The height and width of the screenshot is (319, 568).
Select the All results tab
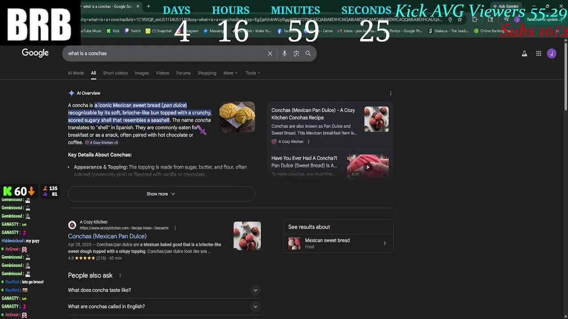pos(93,73)
